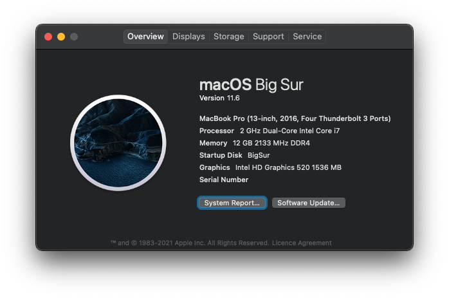The image size is (449, 298).
Task: Select the 'Version 11.6' text
Action: pos(219,98)
